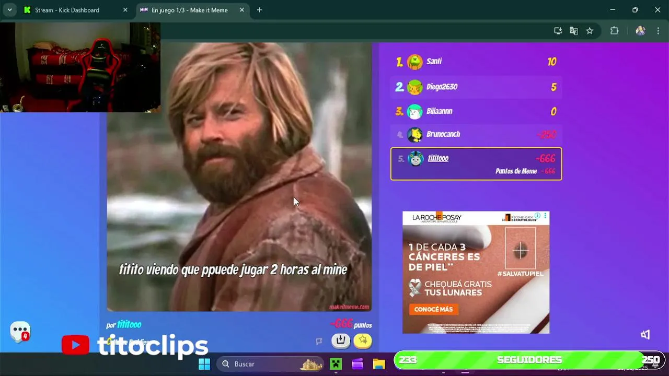669x376 pixels.
Task: Click Biiiaannn's avatar in the leaderboard
Action: [x=415, y=112]
